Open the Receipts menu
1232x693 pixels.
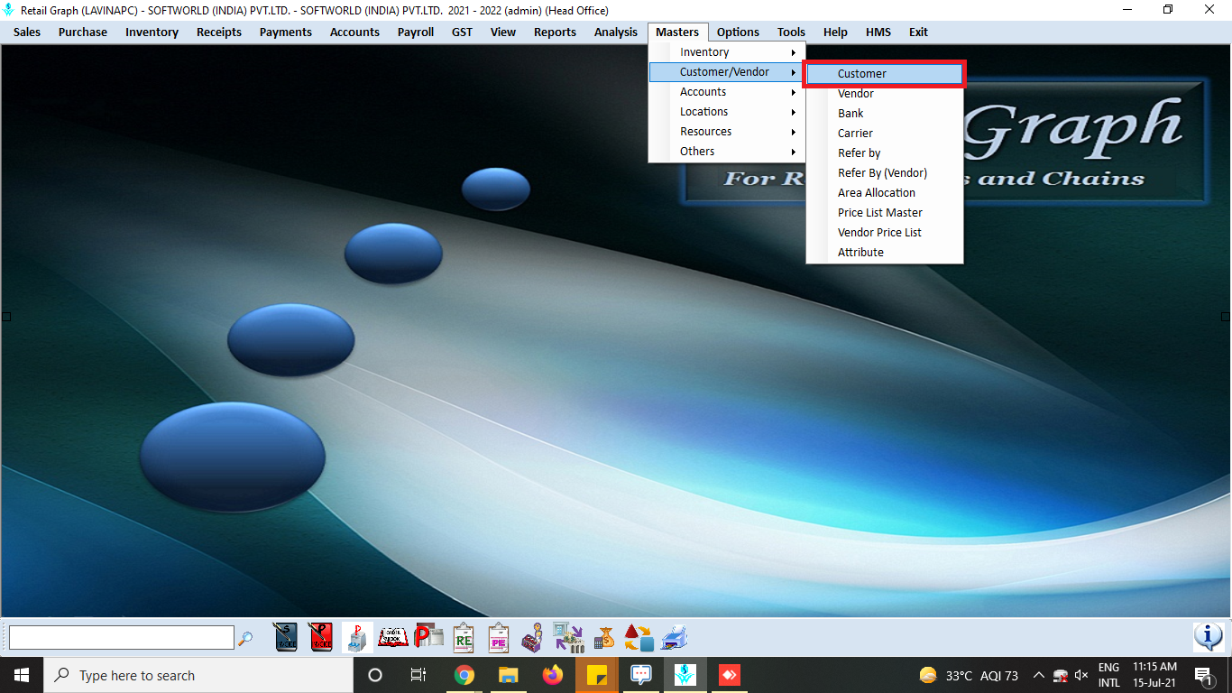219,32
